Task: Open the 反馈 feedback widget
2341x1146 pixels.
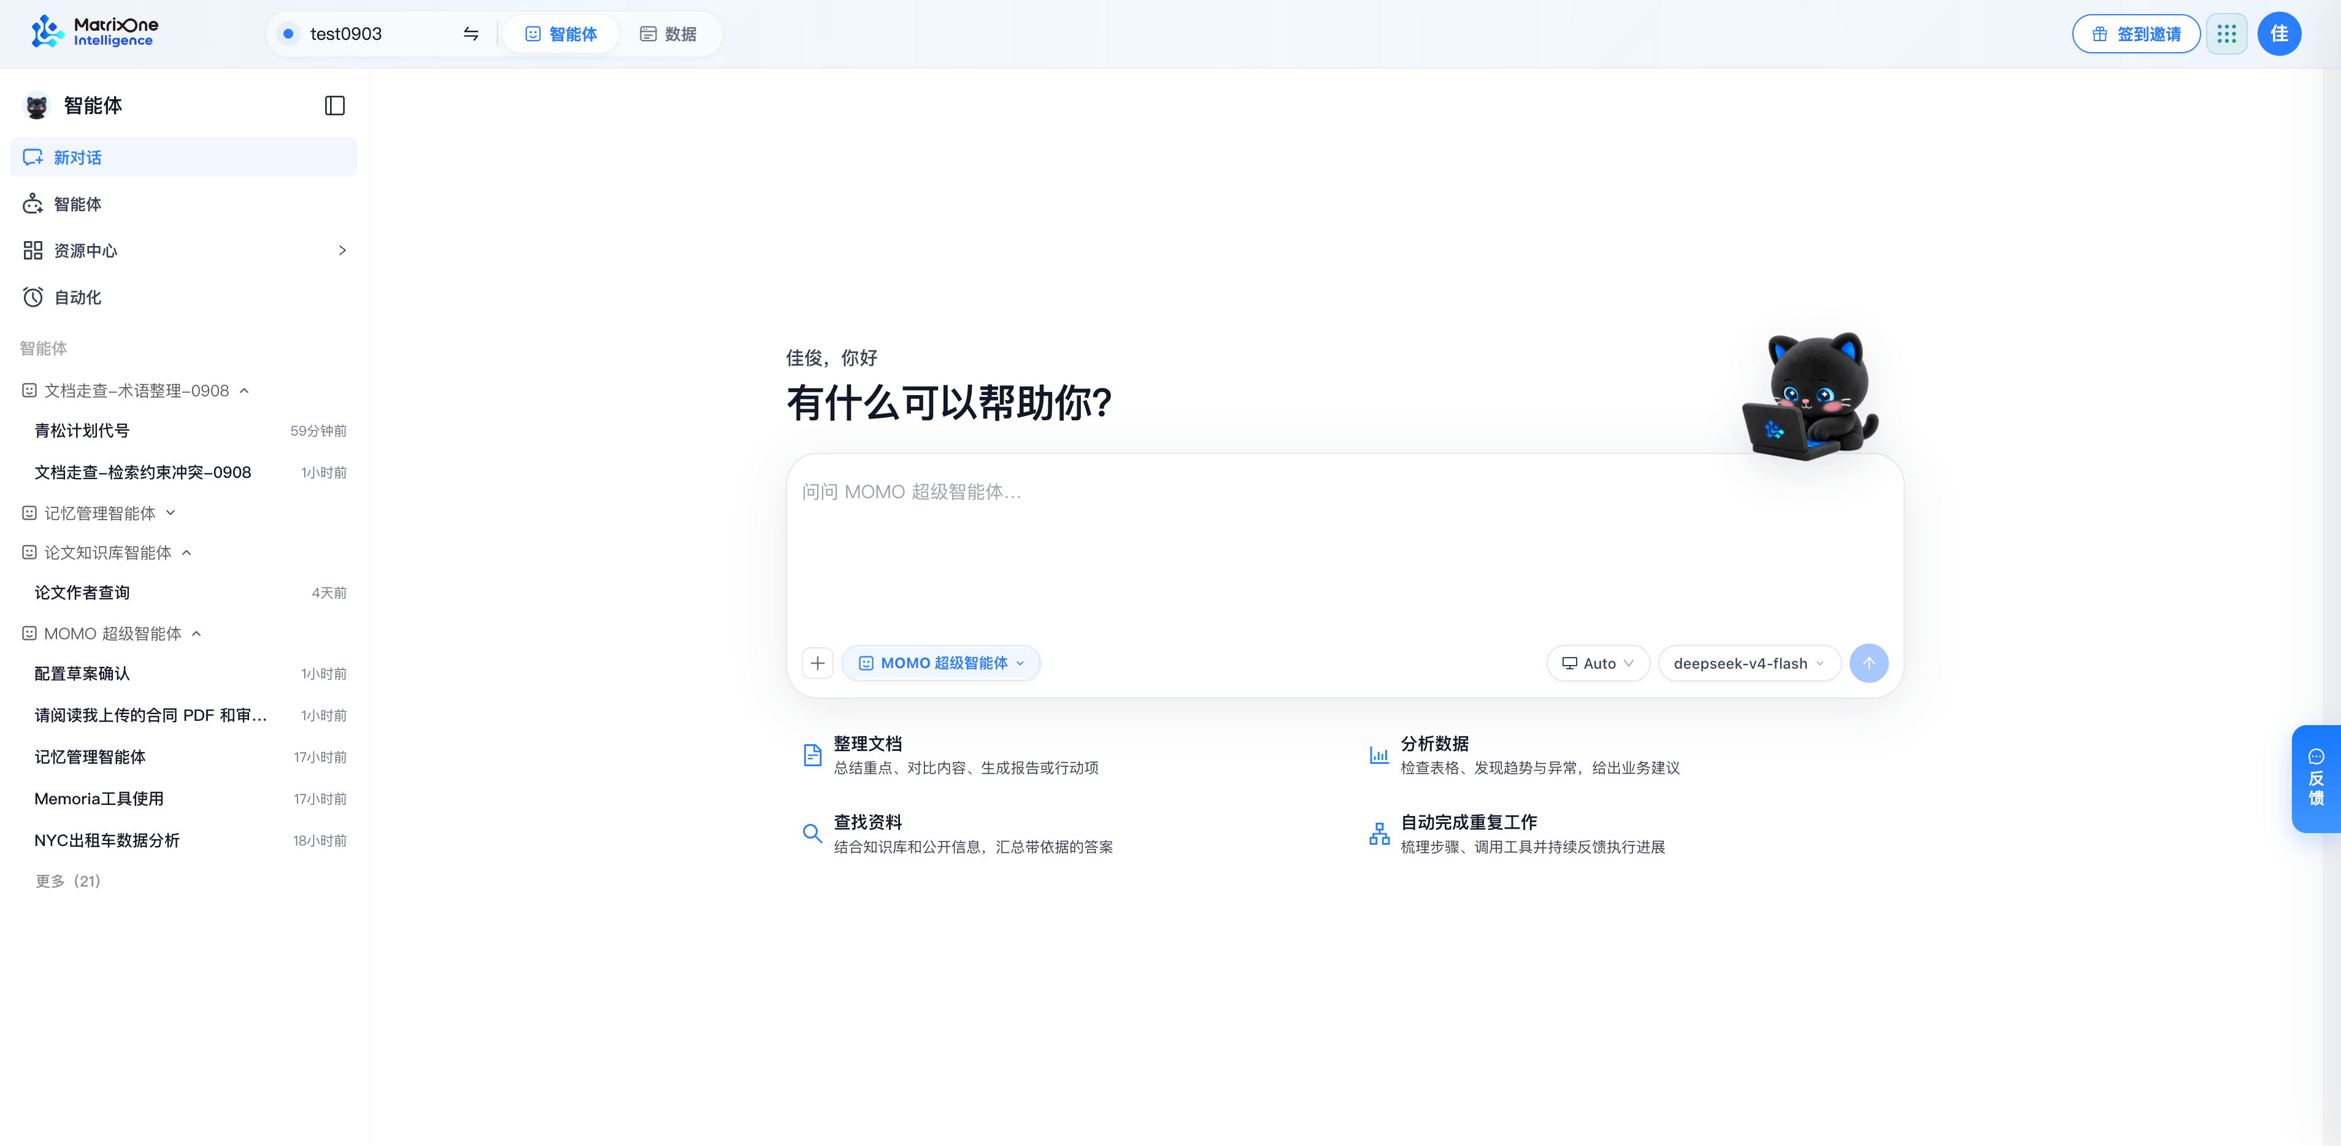Action: pos(2316,778)
